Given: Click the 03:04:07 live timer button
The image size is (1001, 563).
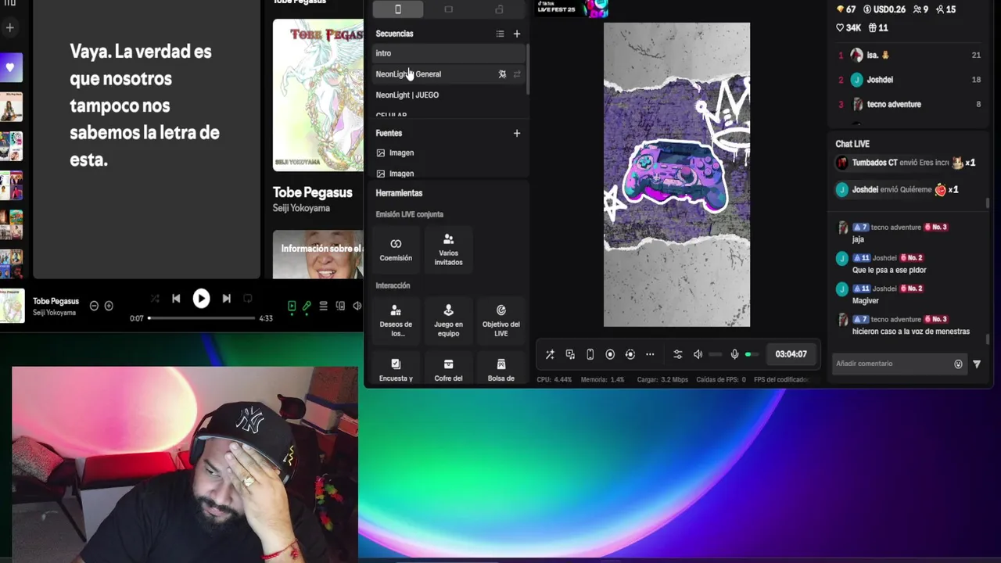Looking at the screenshot, I should click(x=791, y=354).
